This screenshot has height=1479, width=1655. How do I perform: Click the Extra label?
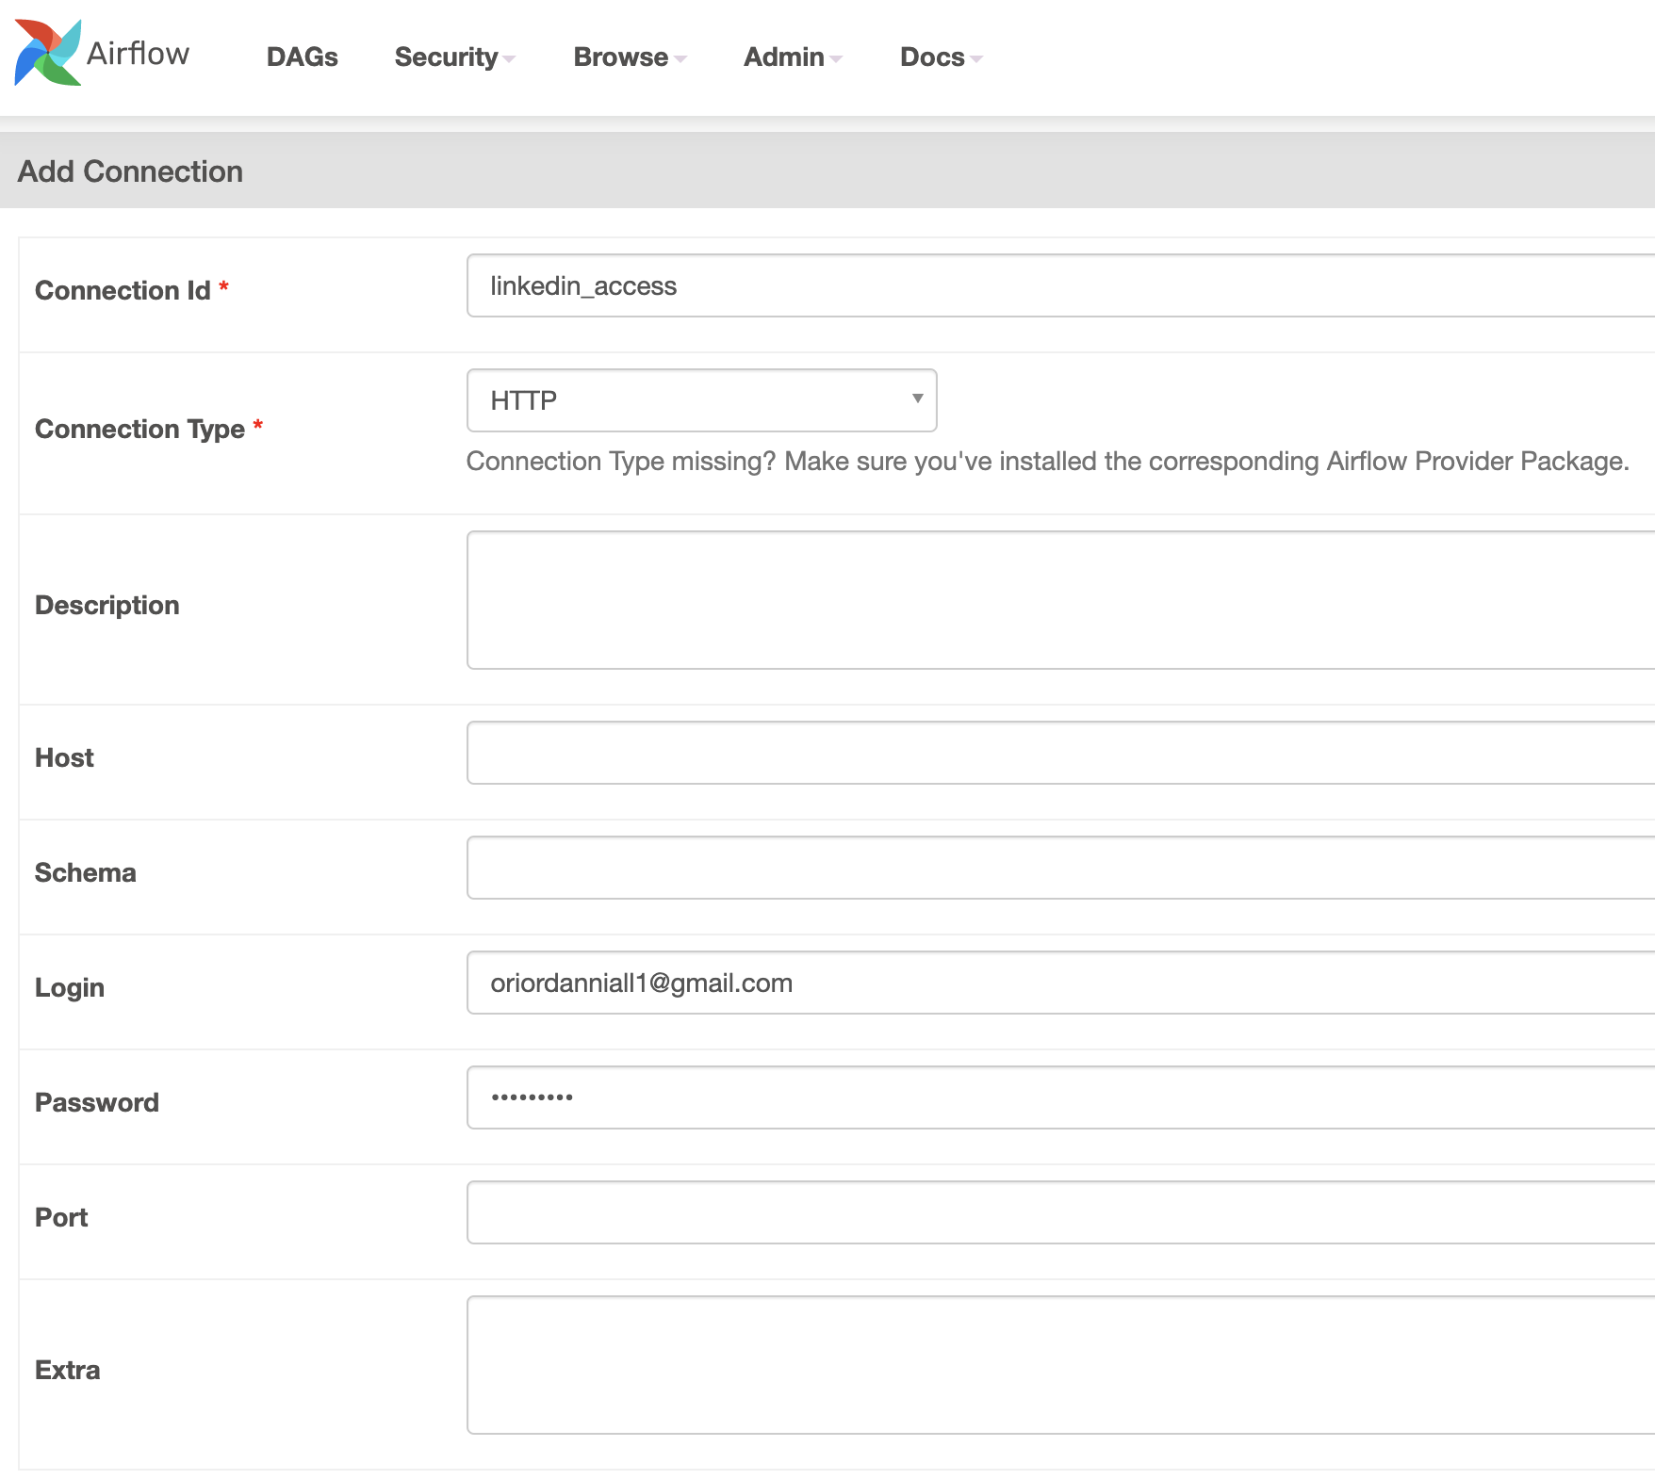(x=67, y=1370)
